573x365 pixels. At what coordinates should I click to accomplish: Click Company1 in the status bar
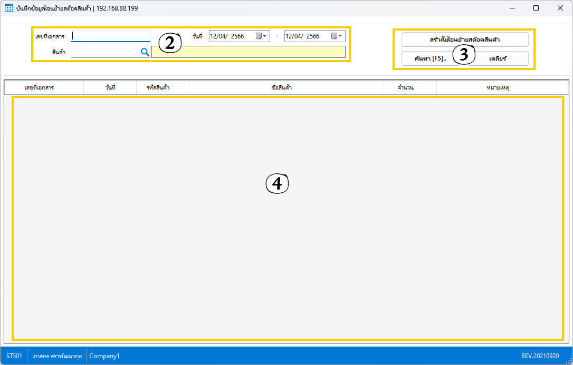(x=104, y=356)
